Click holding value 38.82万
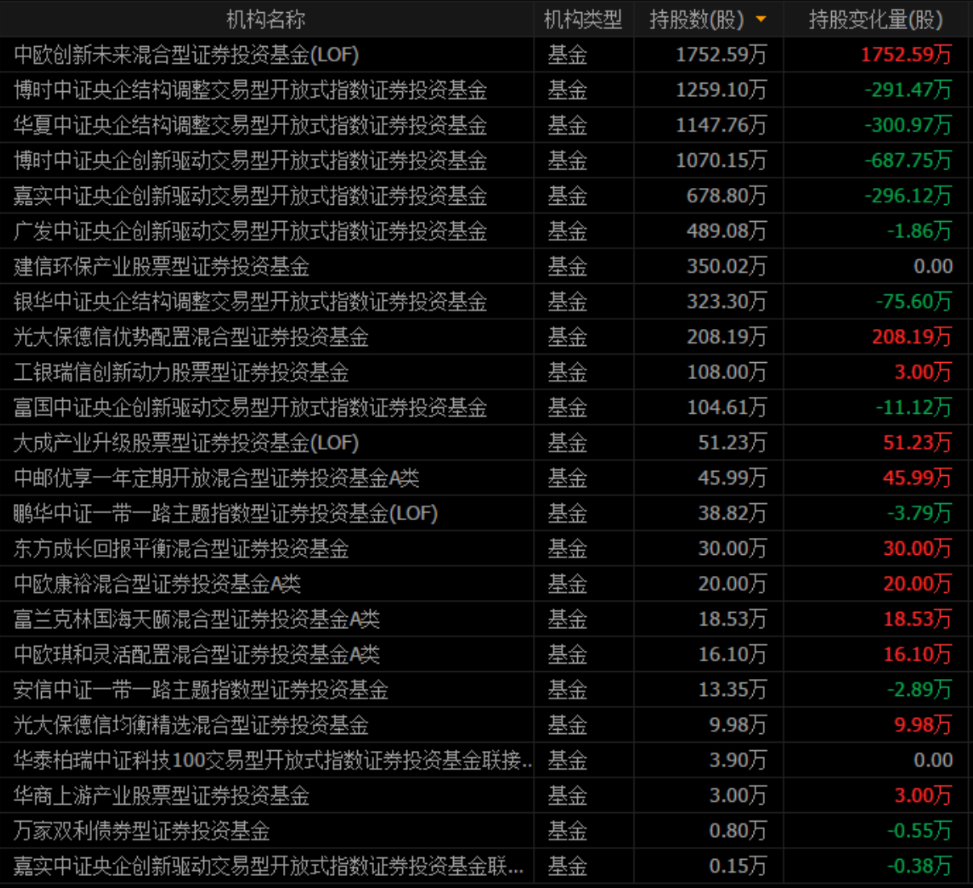The image size is (973, 888). tap(733, 514)
